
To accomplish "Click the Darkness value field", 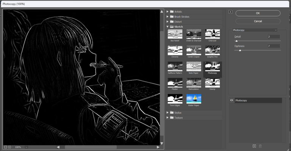I will click(274, 46).
